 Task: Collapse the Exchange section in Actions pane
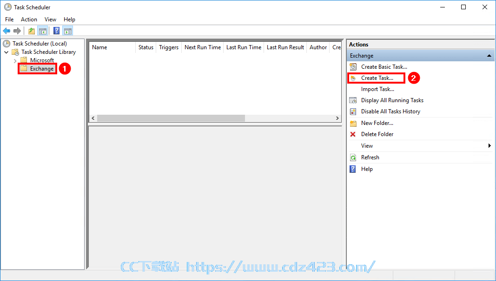coord(489,56)
